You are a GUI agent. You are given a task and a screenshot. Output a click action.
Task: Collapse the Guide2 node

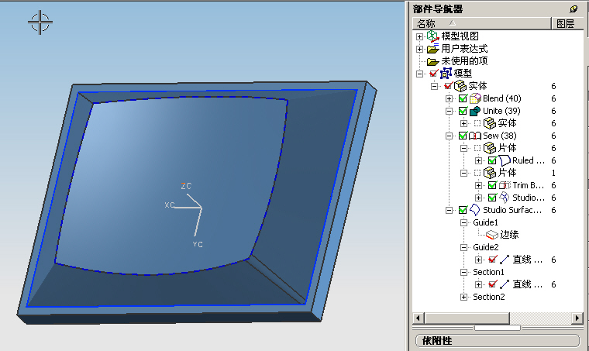[463, 247]
